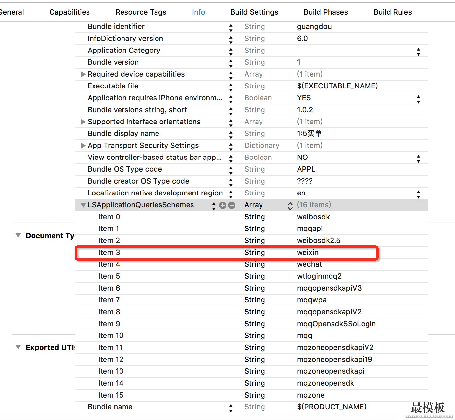Image resolution: width=455 pixels, height=420 pixels.
Task: Open key stepper for Bundle display name
Action: [x=231, y=135]
